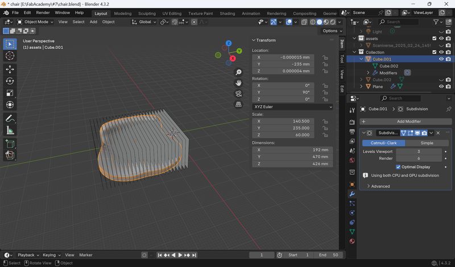
Task: Click the Render levels value field
Action: click(x=419, y=158)
